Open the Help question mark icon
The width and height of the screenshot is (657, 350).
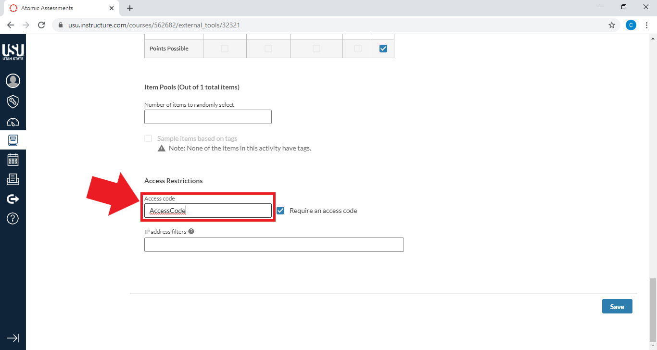pyautogui.click(x=13, y=218)
